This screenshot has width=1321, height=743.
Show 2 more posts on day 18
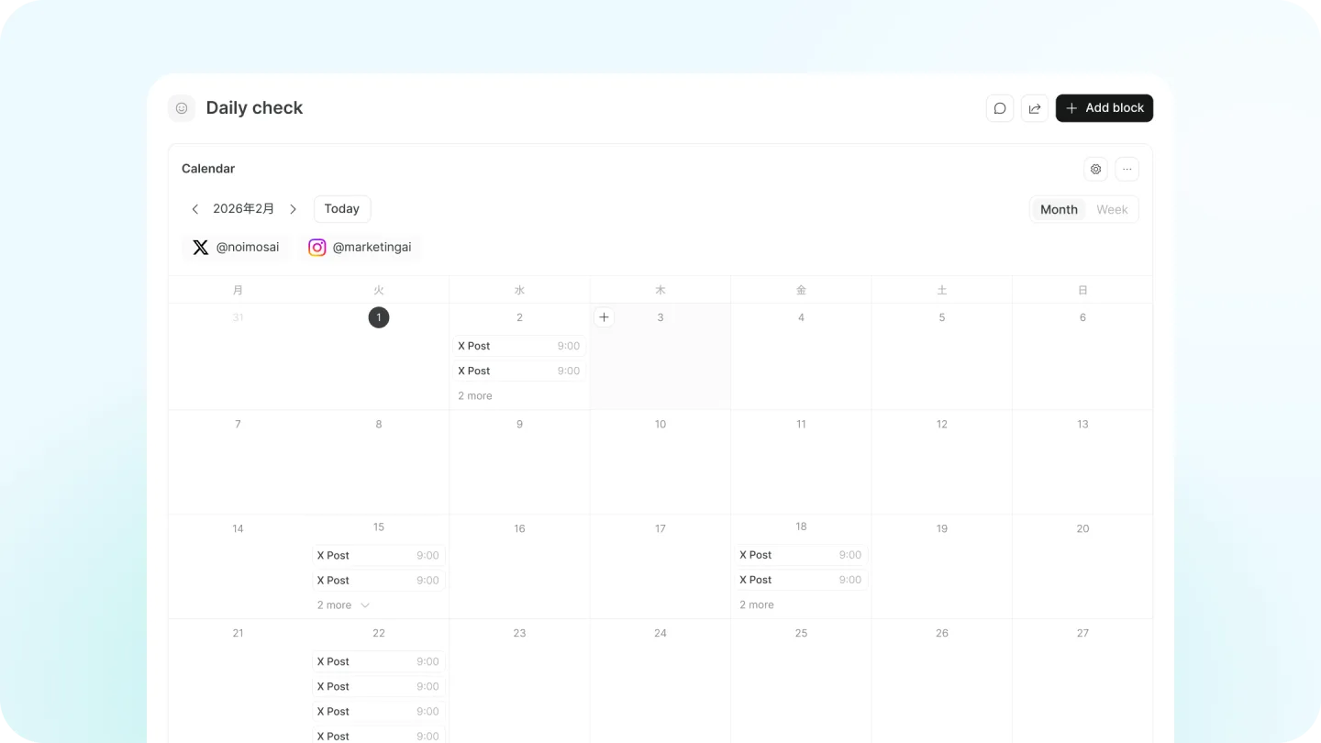pyautogui.click(x=757, y=605)
